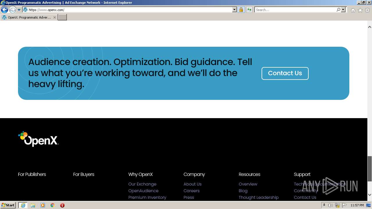Click the 11:57 PM taskbar clock
This screenshot has width=372, height=209.
coord(357,205)
